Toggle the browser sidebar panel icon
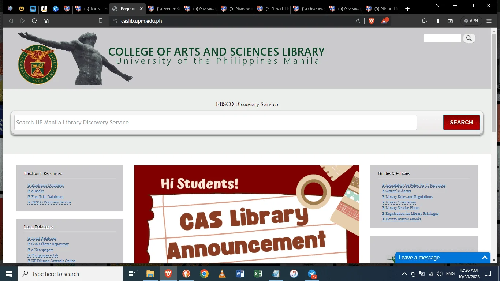 [436, 21]
